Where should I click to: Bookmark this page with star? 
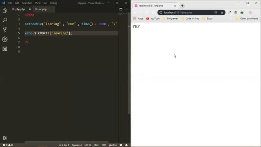click(x=222, y=13)
